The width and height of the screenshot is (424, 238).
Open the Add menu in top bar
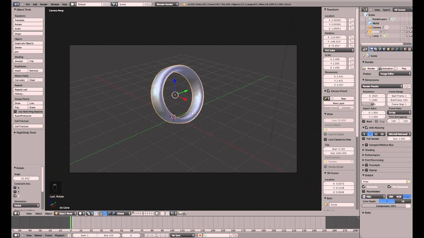point(35,4)
